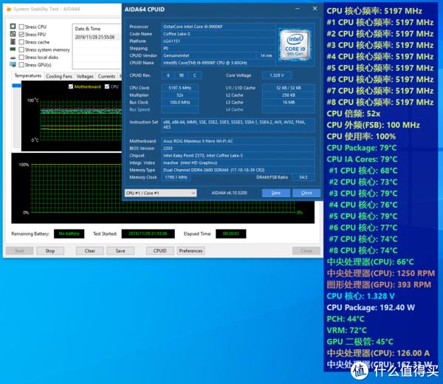Image resolution: width=443 pixels, height=384 pixels.
Task: Click the L3 Cache value 16 MB
Action: click(x=289, y=103)
